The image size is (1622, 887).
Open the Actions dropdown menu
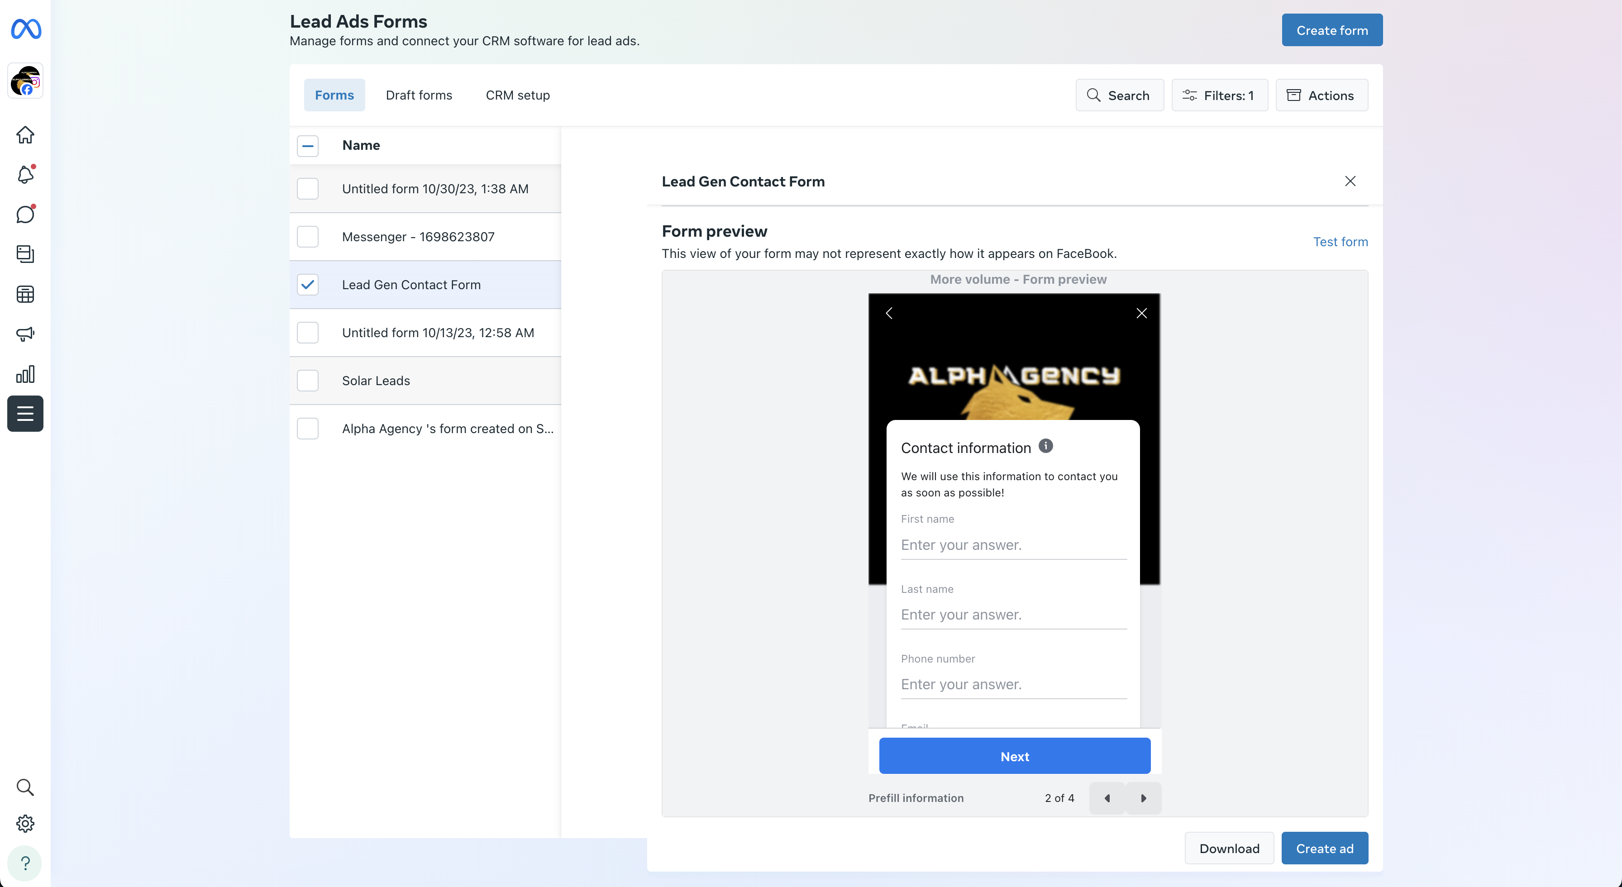pos(1321,95)
